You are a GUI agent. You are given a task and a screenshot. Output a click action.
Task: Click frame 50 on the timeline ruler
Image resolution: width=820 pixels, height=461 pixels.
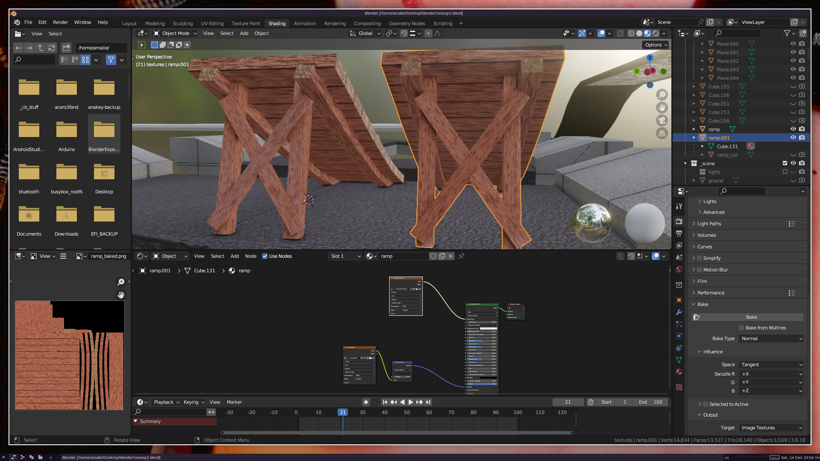(407, 412)
